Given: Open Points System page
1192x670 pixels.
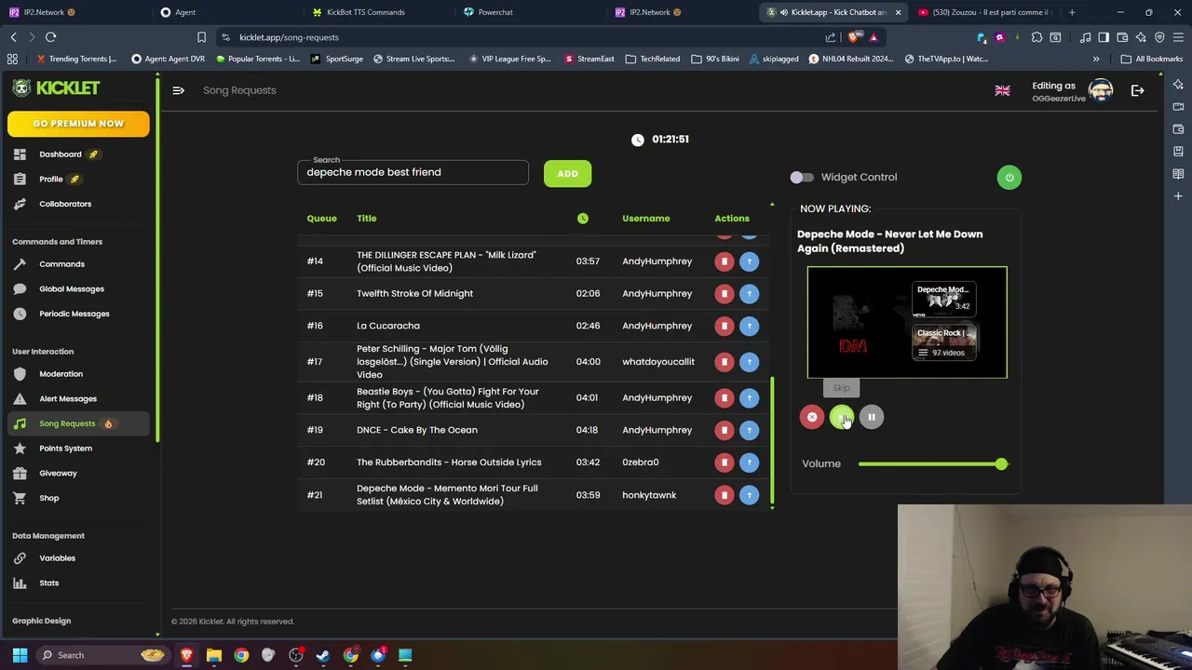Looking at the screenshot, I should 65,449.
